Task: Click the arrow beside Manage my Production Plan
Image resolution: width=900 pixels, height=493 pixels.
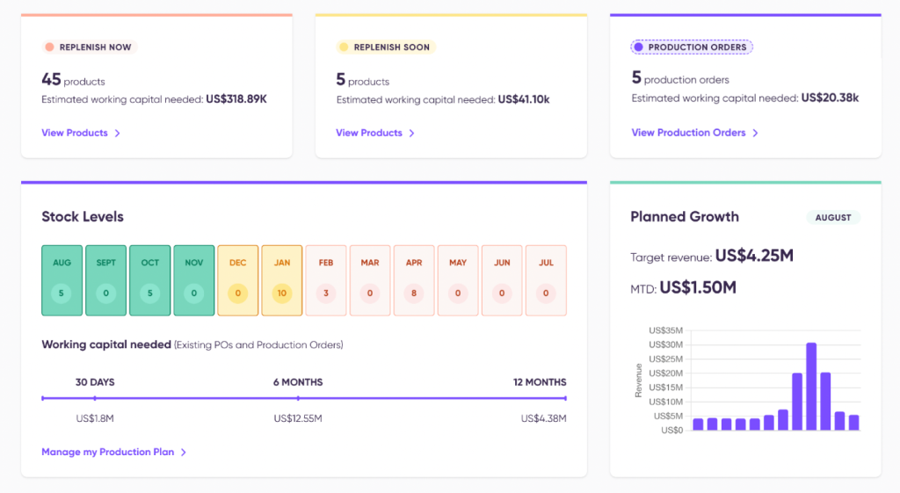Action: pos(184,453)
